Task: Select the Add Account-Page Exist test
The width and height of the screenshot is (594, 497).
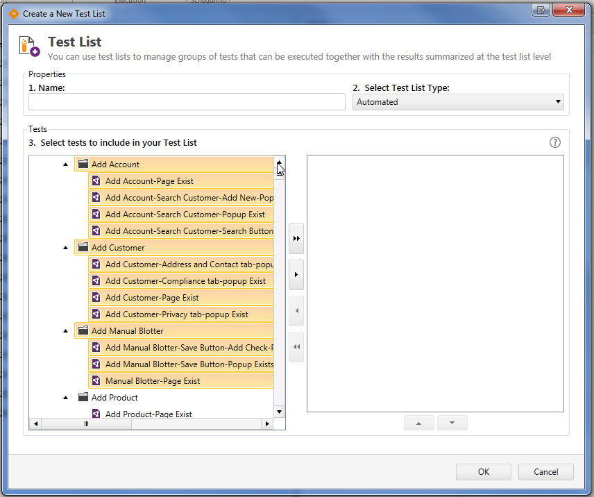Action: coord(149,181)
